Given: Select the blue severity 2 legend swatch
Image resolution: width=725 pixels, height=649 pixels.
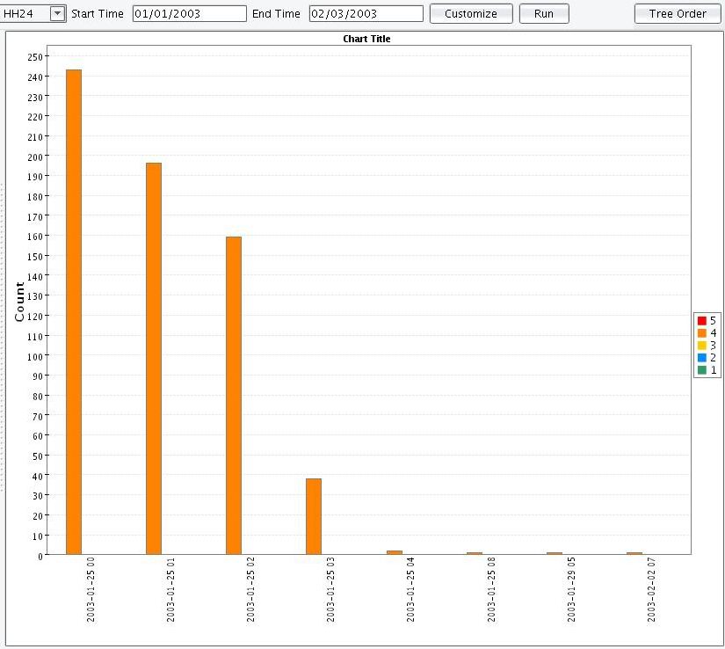Looking at the screenshot, I should [702, 358].
